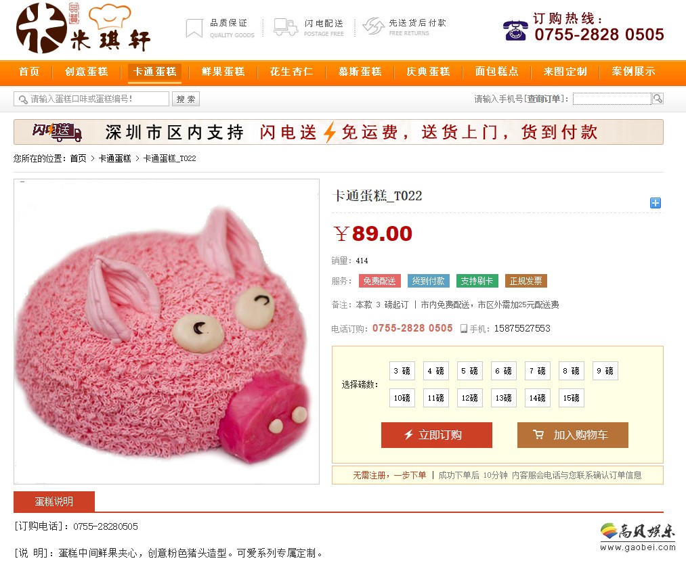Click the delivery truck postage free icon
The width and height of the screenshot is (686, 563).
point(285,27)
